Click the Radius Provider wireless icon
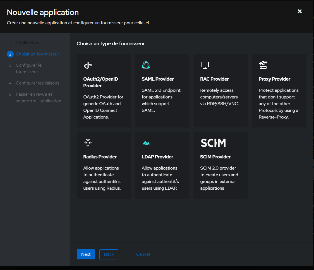This screenshot has width=314, height=270. 88,143
